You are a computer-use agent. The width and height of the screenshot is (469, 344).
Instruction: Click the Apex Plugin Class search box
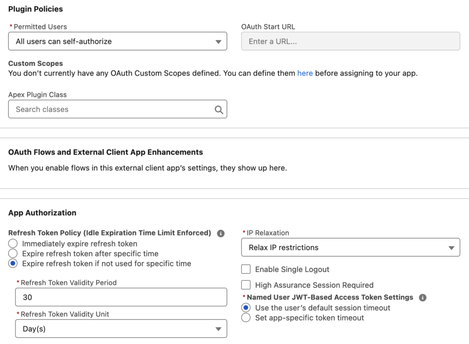[118, 109]
